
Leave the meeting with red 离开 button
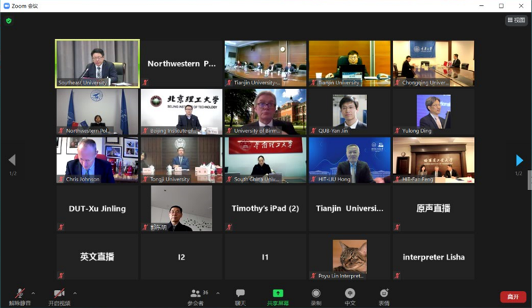[x=513, y=297]
